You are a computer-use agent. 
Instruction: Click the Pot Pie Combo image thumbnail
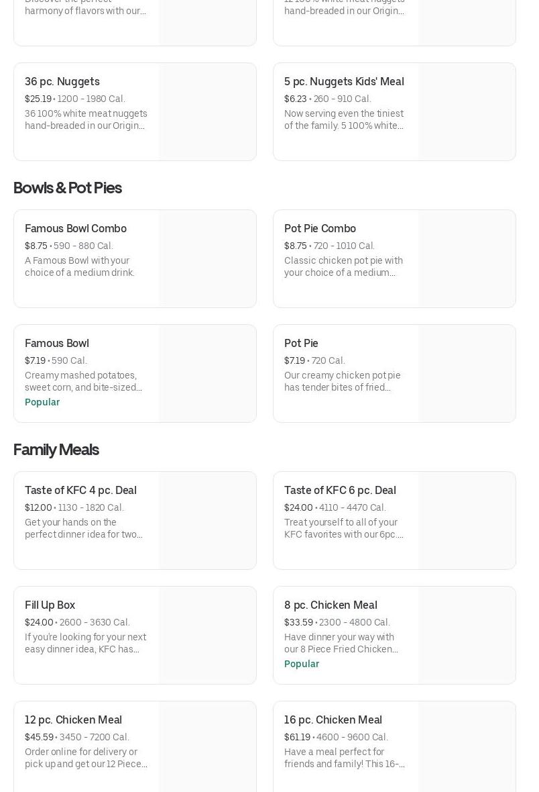coord(467,259)
